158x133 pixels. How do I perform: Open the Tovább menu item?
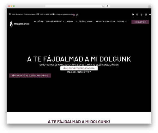[121, 21]
